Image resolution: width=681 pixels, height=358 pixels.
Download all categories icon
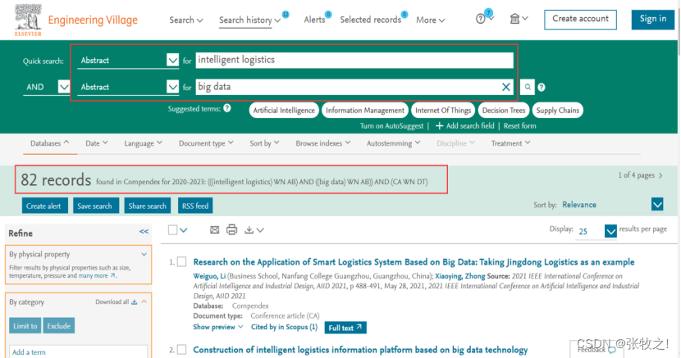point(135,302)
